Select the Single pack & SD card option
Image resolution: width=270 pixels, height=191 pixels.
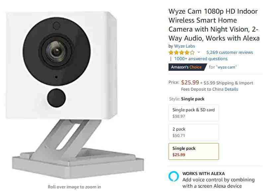point(194,113)
